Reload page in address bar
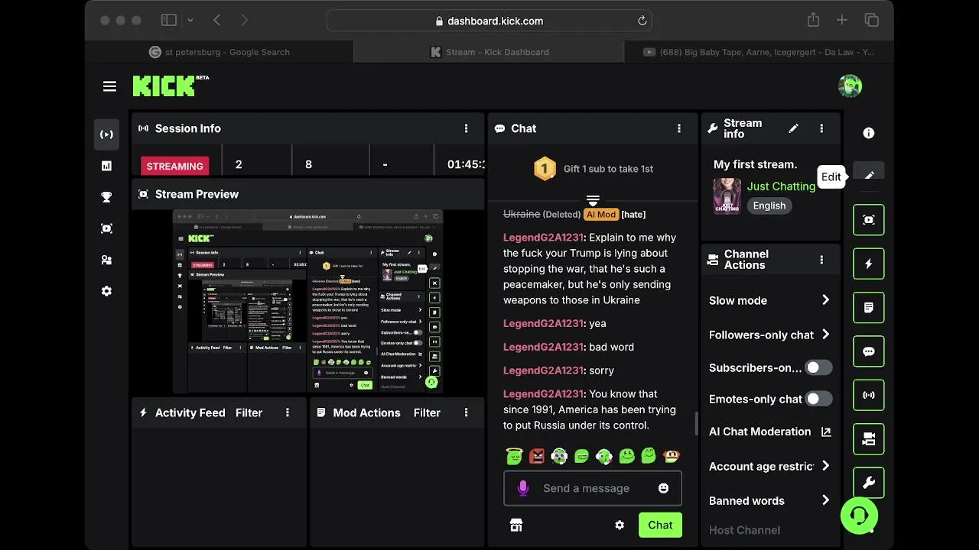The image size is (979, 550). click(642, 21)
